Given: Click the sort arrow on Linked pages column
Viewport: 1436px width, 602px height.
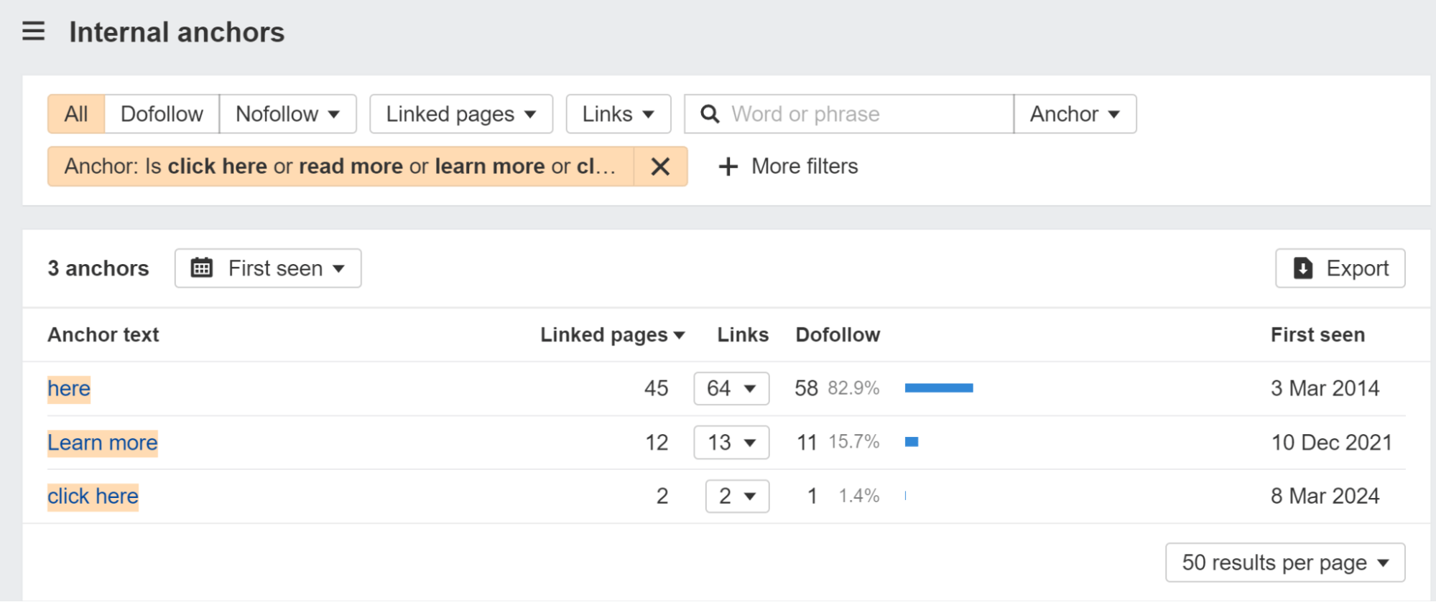Looking at the screenshot, I should tap(679, 334).
